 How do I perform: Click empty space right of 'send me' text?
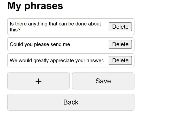tap(88, 44)
